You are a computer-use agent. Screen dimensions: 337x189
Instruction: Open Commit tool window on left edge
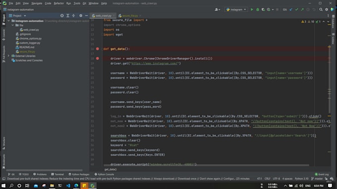(3, 35)
